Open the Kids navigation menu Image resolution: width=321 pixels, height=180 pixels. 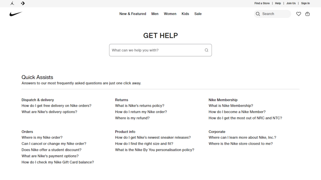[185, 14]
